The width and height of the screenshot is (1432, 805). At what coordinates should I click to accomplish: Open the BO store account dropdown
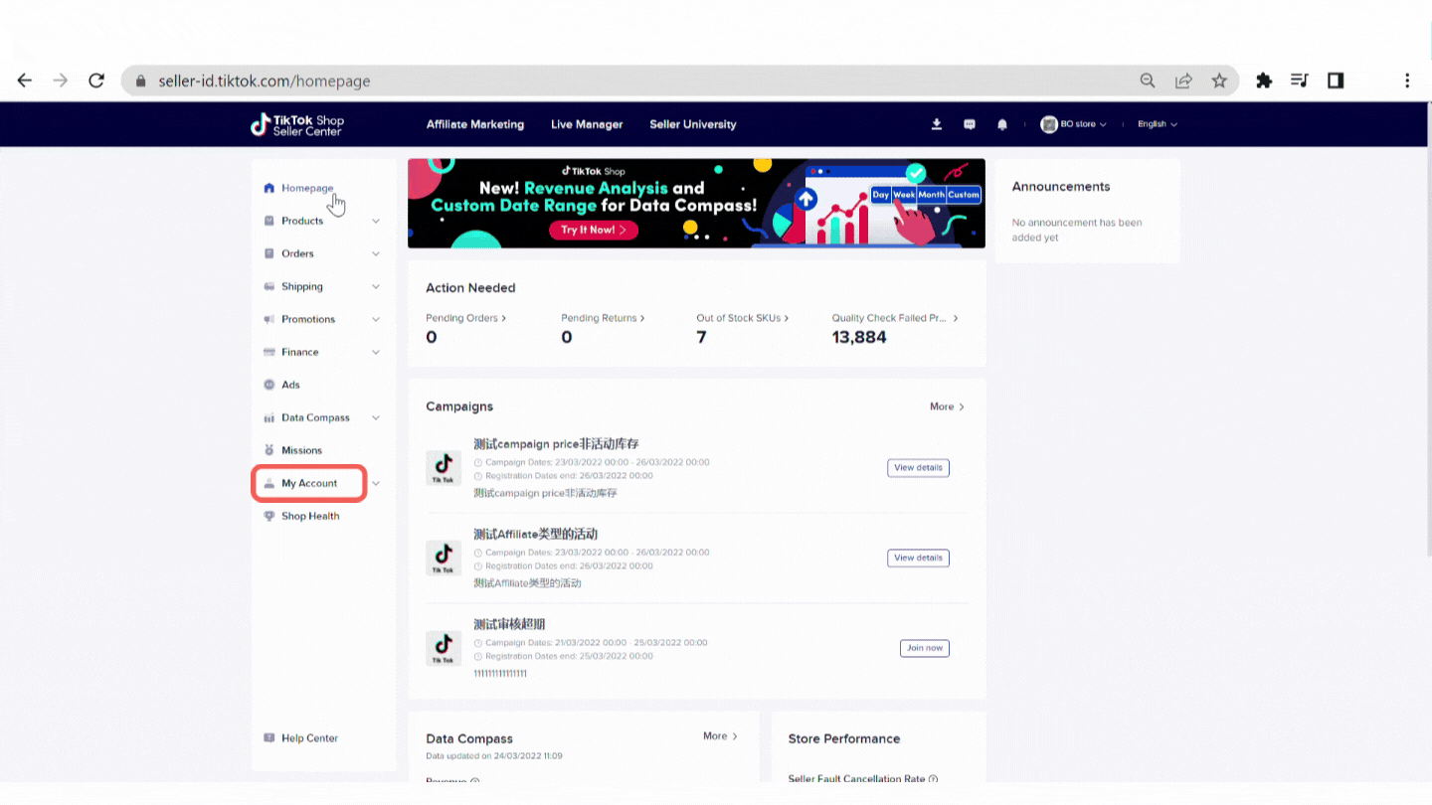click(1074, 124)
